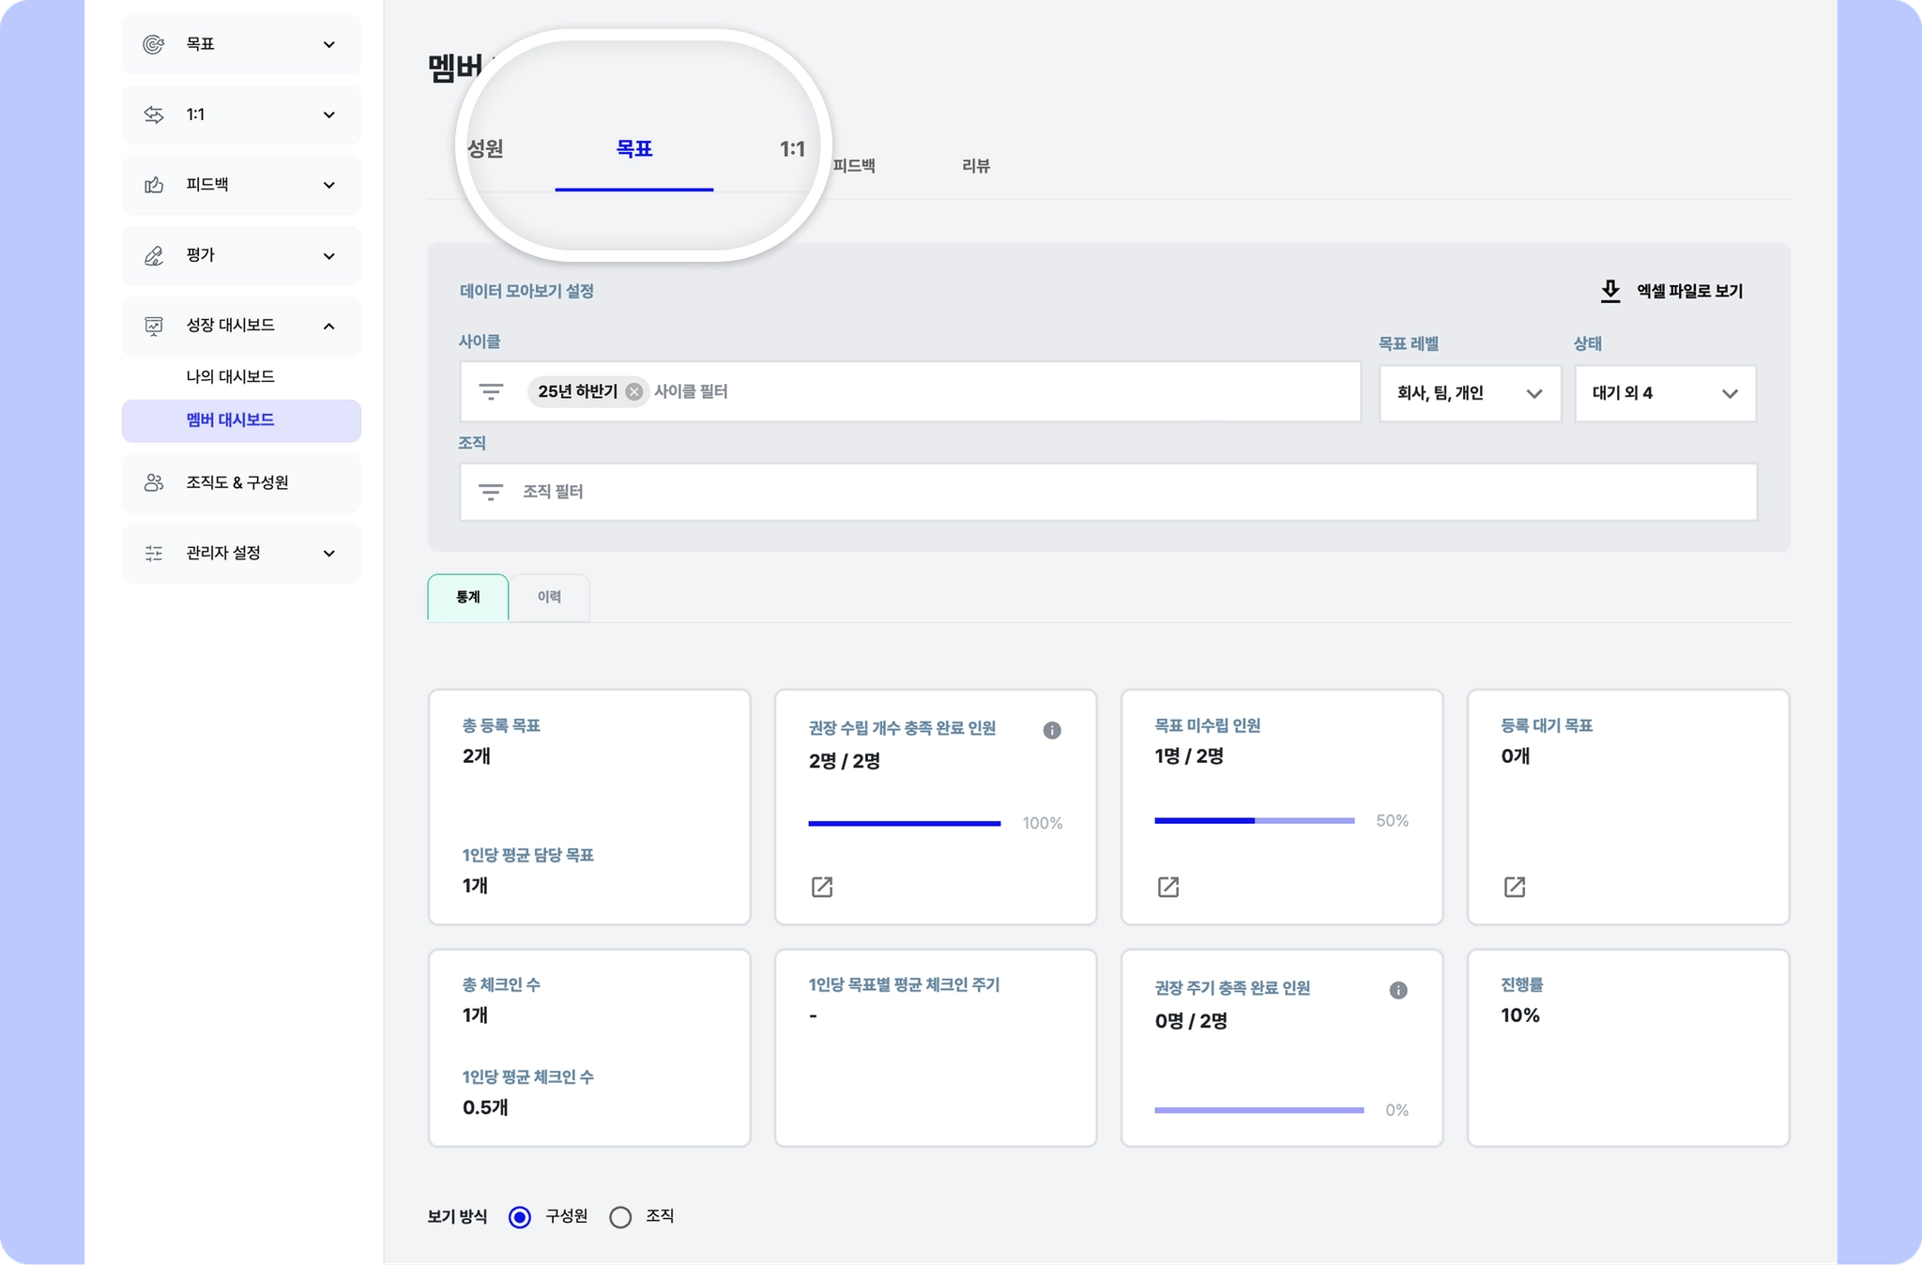Open external link icon on 목표 미수립 인원 card
This screenshot has height=1265, width=1922.
coord(1167,887)
